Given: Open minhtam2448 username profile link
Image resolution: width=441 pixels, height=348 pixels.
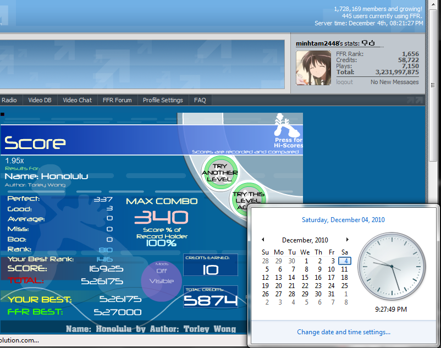Looking at the screenshot, I should 315,43.
